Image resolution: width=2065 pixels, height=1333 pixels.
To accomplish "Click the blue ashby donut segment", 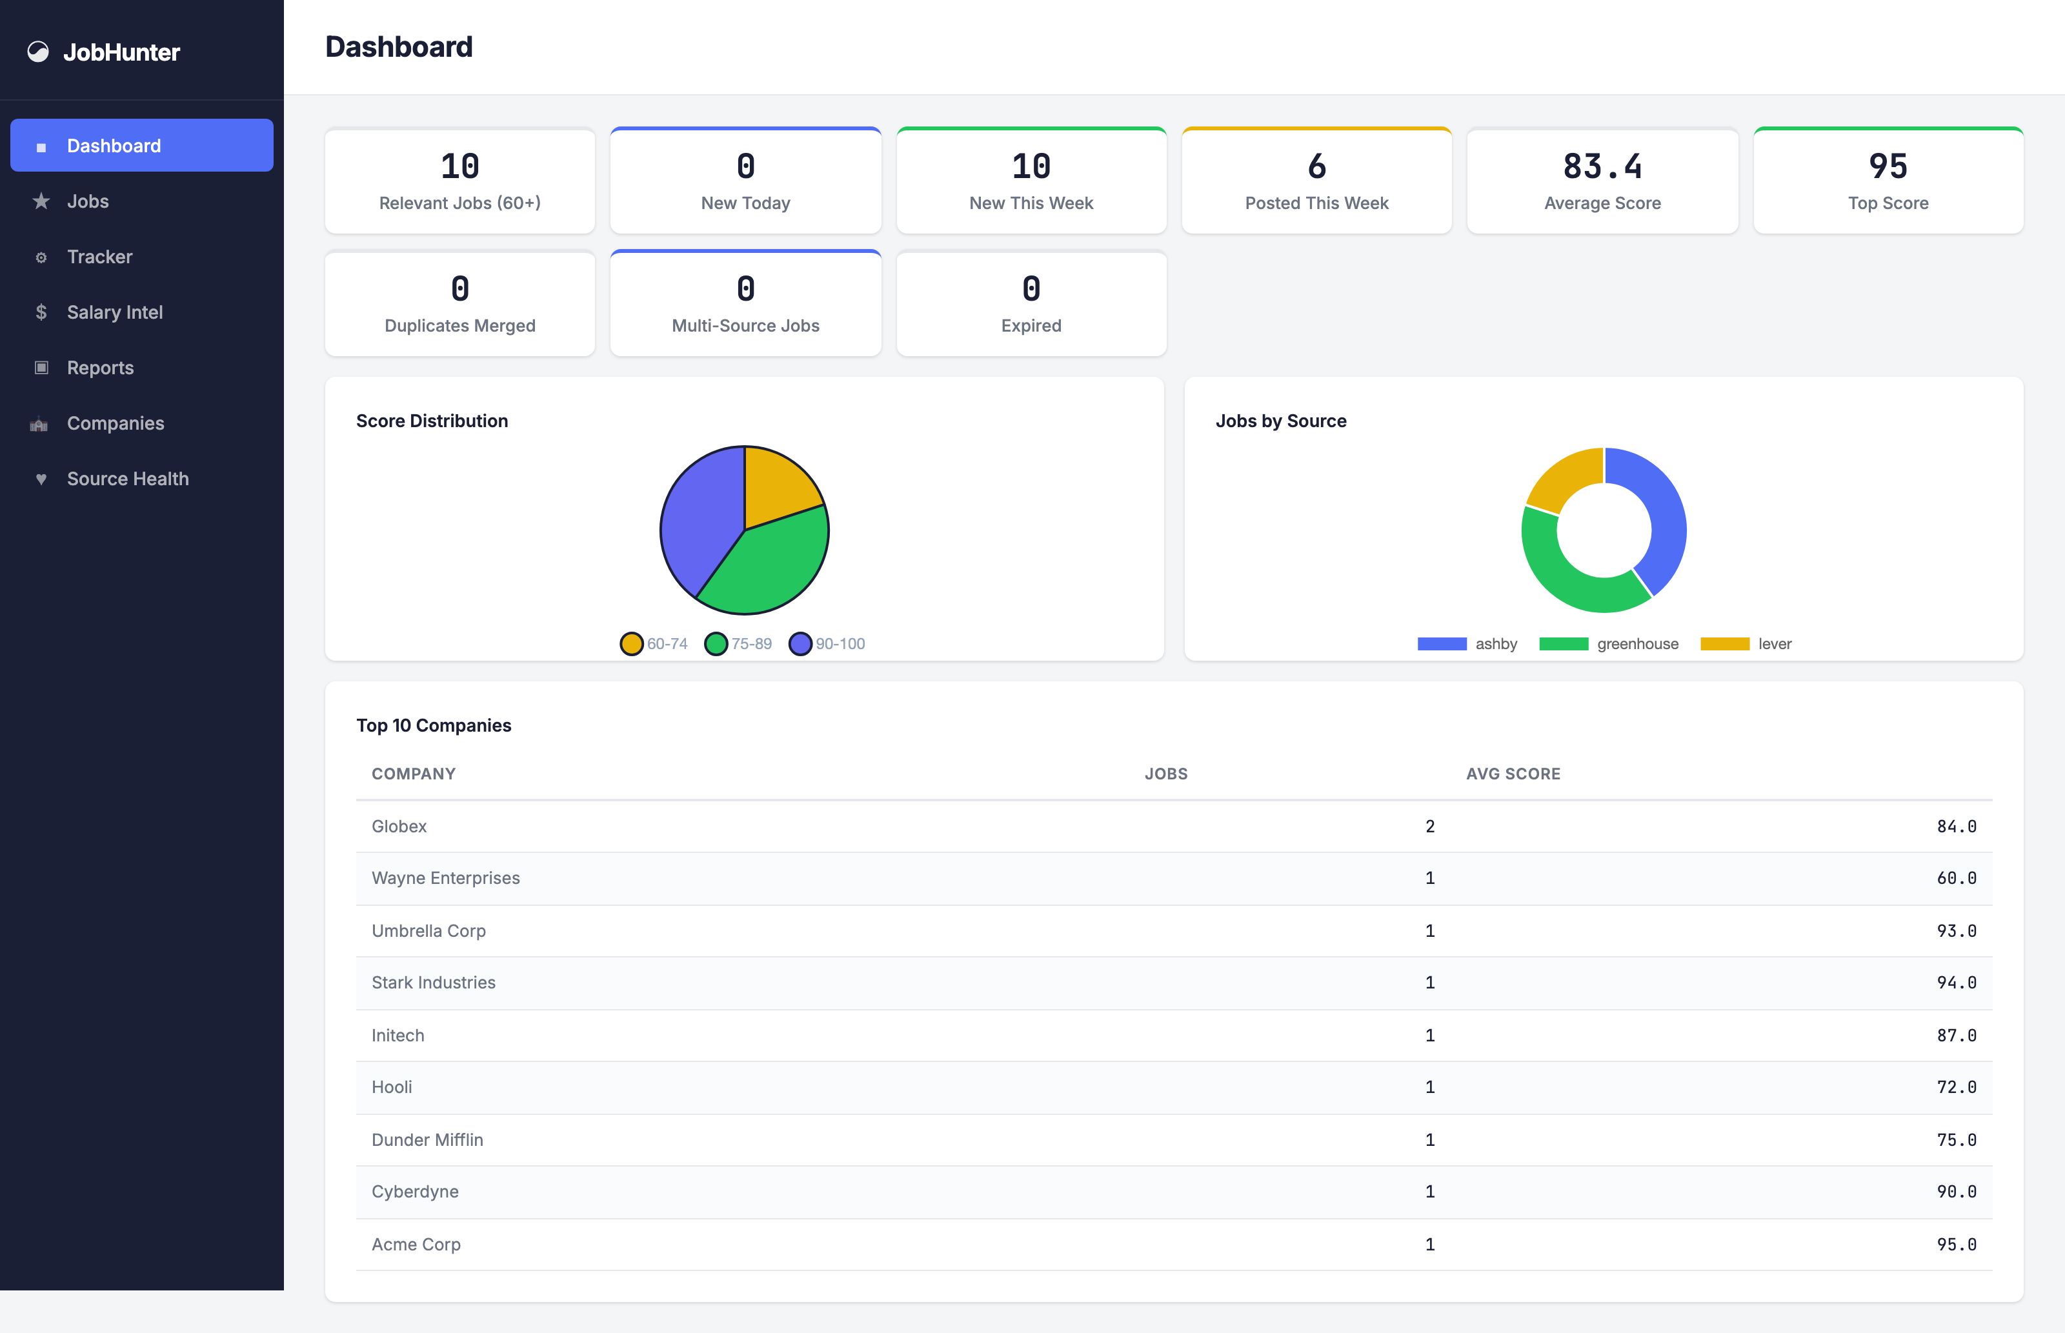I will coord(1662,511).
